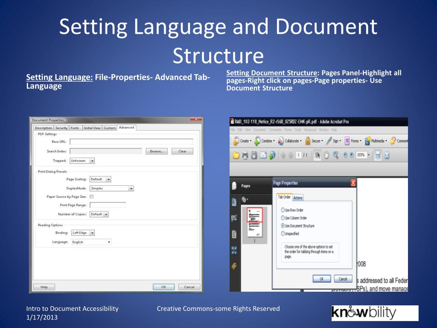This screenshot has height=328, width=437.
Task: Click the globe upload icon in Acrobat toolbar
Action: [272, 155]
